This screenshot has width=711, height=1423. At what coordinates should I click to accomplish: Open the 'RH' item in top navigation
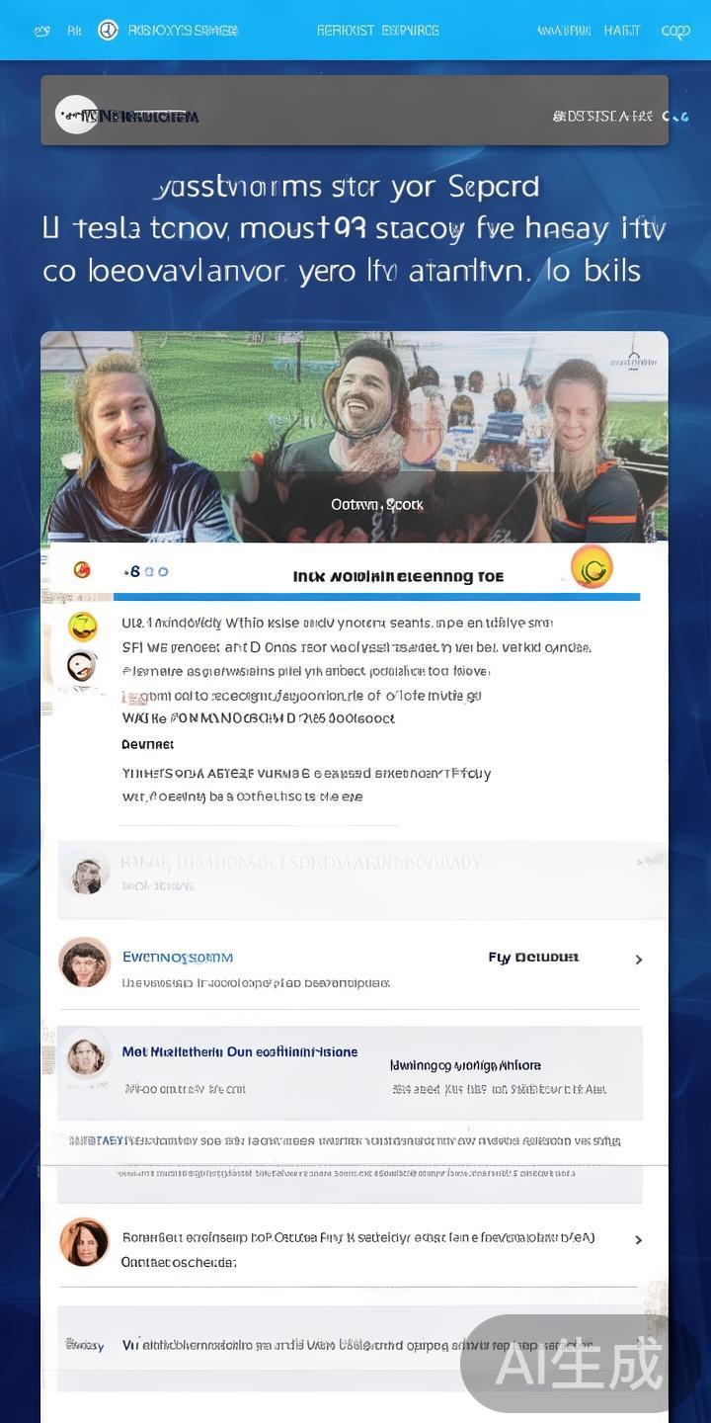[74, 31]
